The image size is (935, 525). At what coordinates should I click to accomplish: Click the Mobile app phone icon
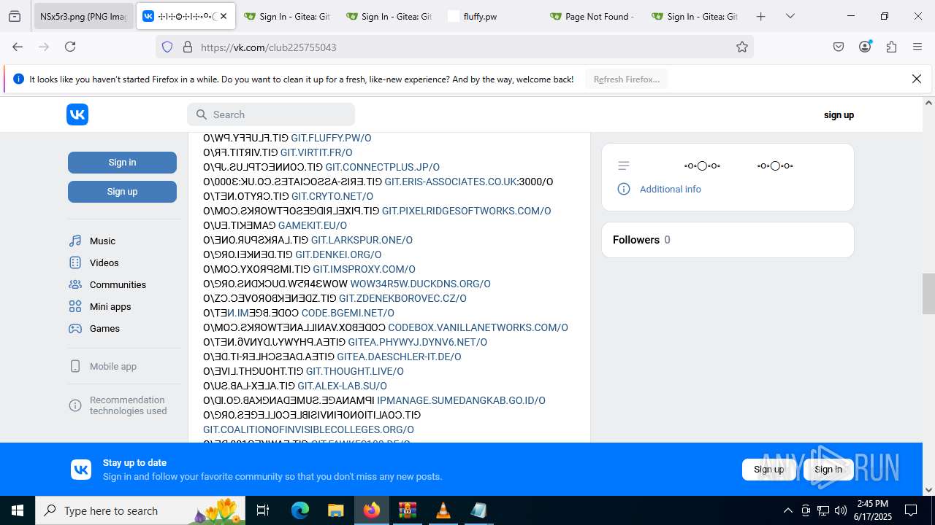(75, 366)
